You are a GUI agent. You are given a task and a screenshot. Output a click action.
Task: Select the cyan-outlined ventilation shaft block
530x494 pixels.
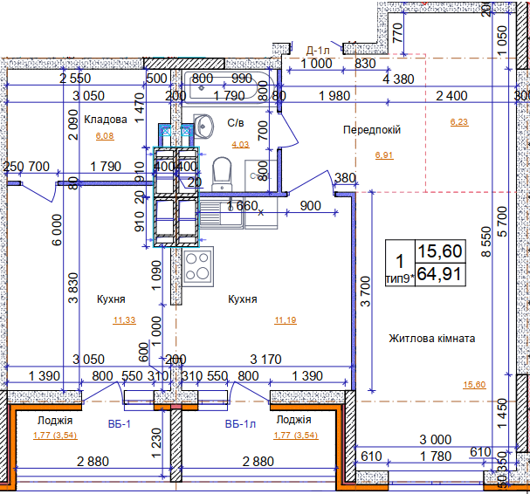[x=176, y=197]
